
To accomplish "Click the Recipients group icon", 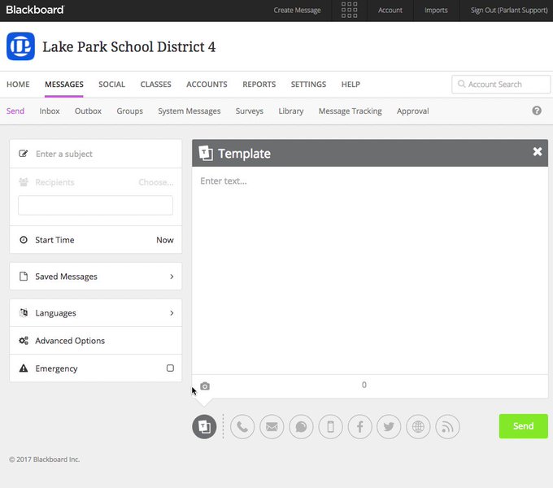I will click(24, 182).
